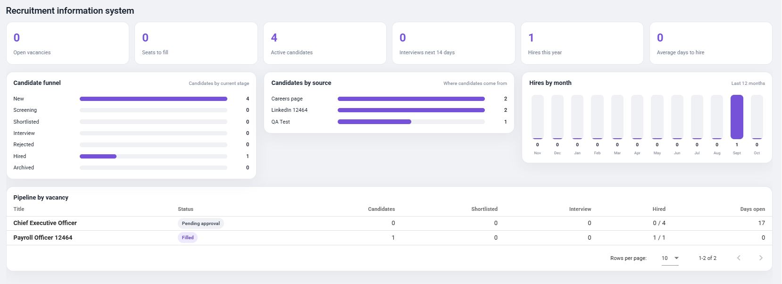Click the Pending approval status chip
The width and height of the screenshot is (782, 284).
pos(201,223)
